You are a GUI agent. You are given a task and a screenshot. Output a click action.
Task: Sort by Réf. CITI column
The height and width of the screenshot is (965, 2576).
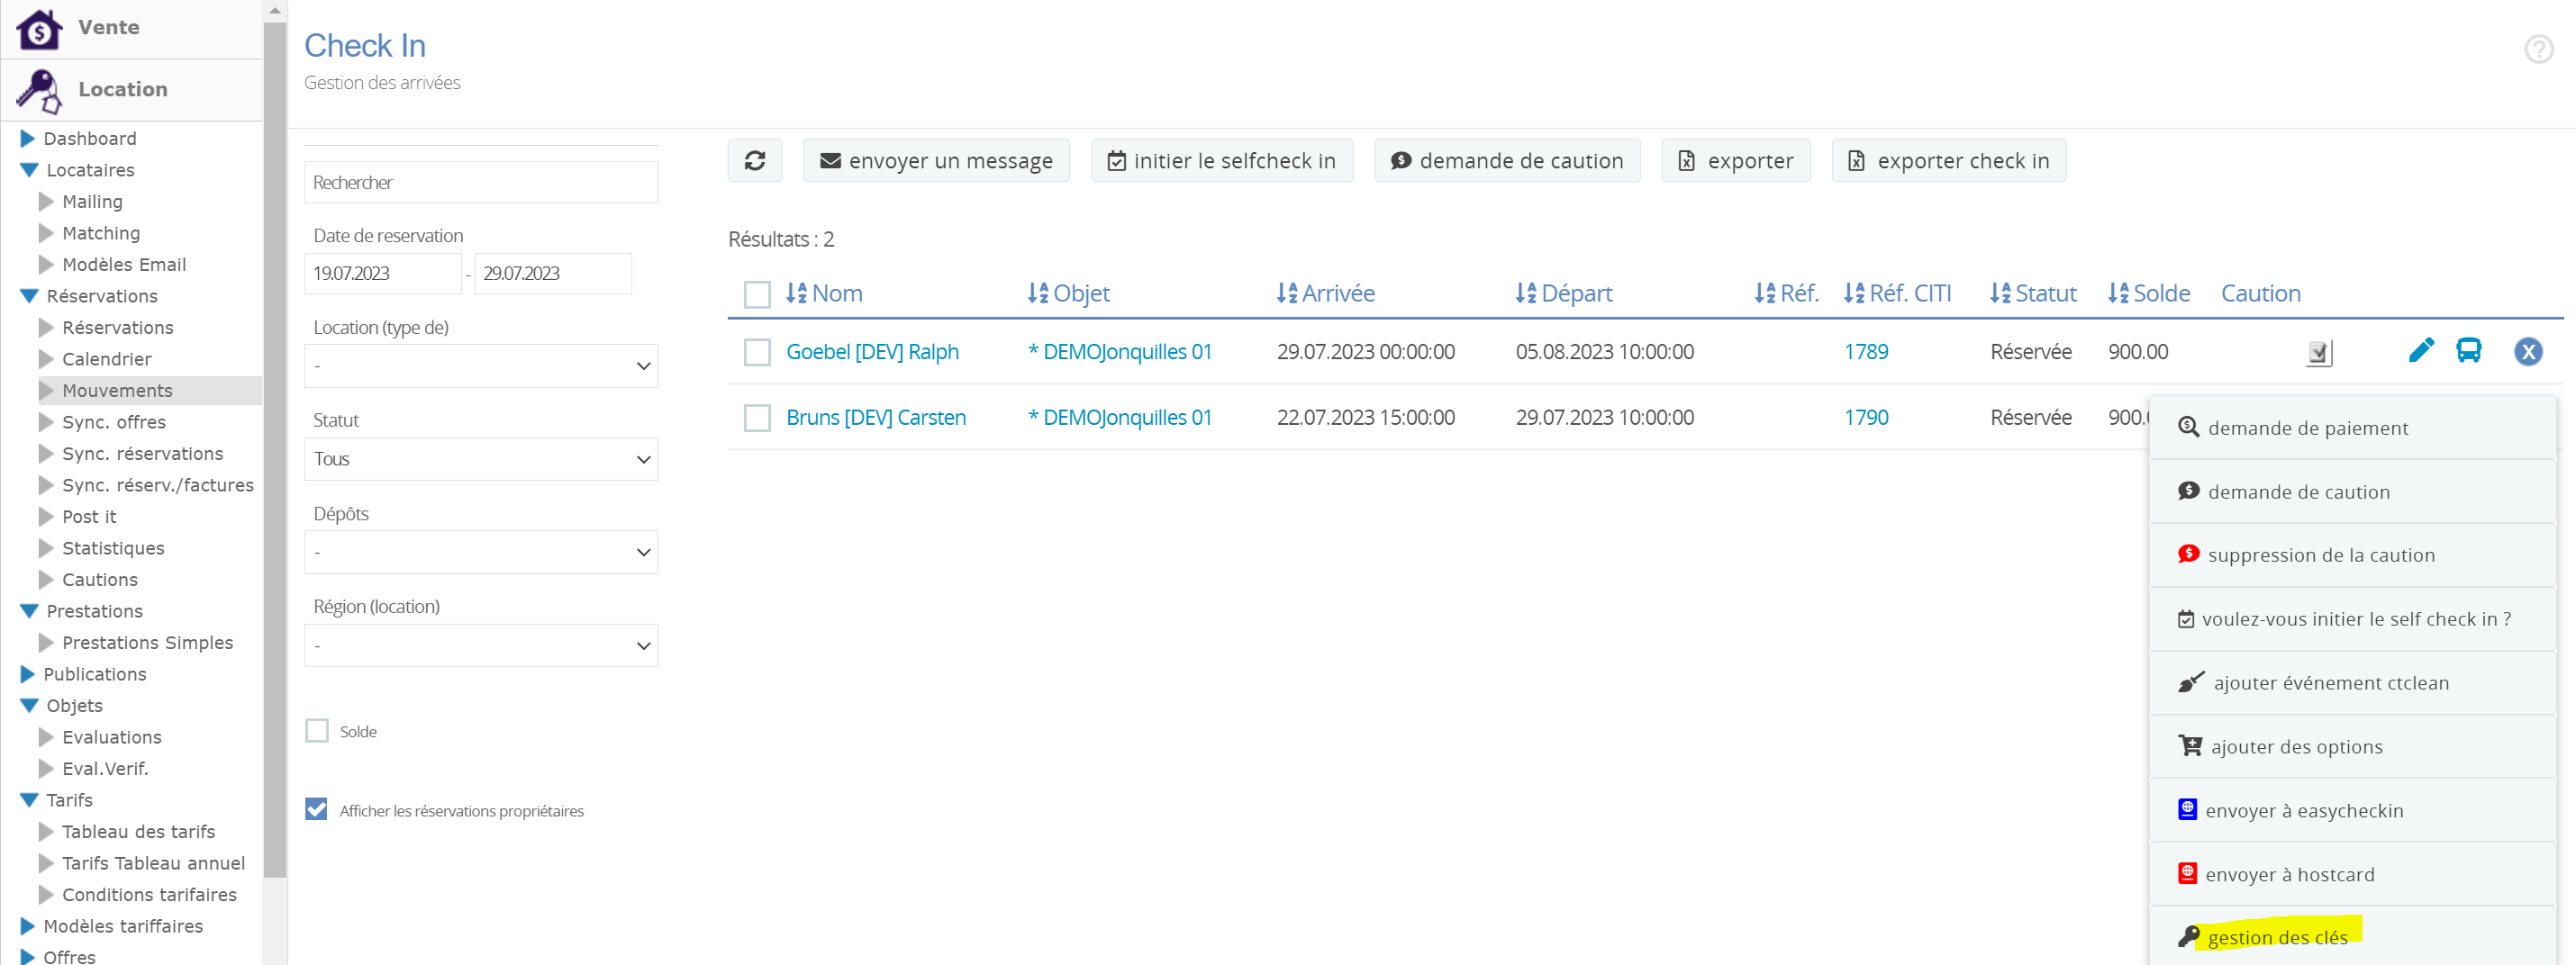(1897, 293)
